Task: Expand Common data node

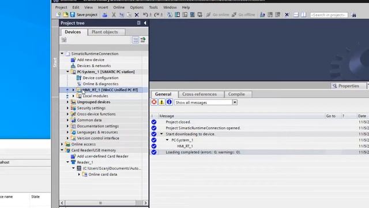Action: 68,120
